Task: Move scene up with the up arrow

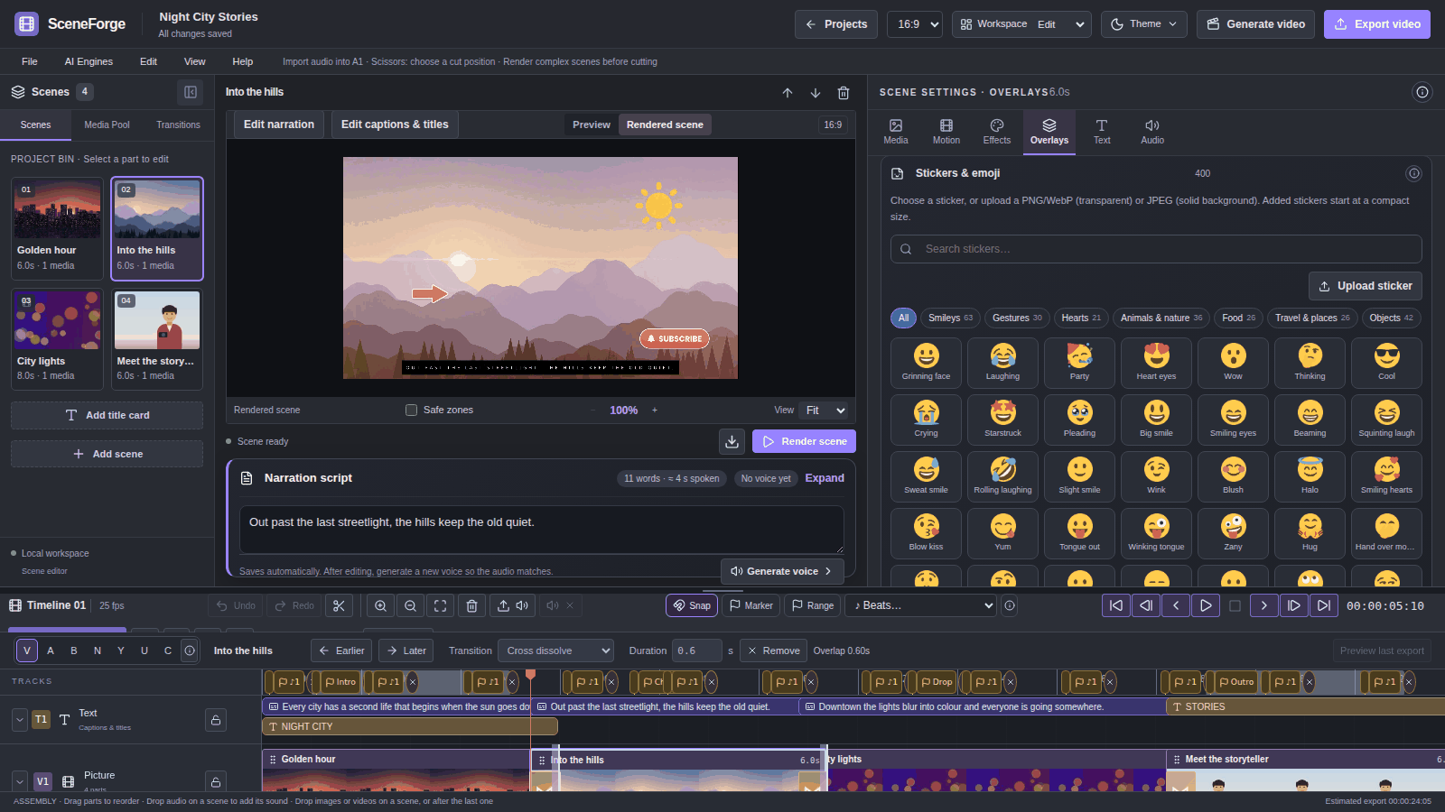Action: (x=788, y=92)
